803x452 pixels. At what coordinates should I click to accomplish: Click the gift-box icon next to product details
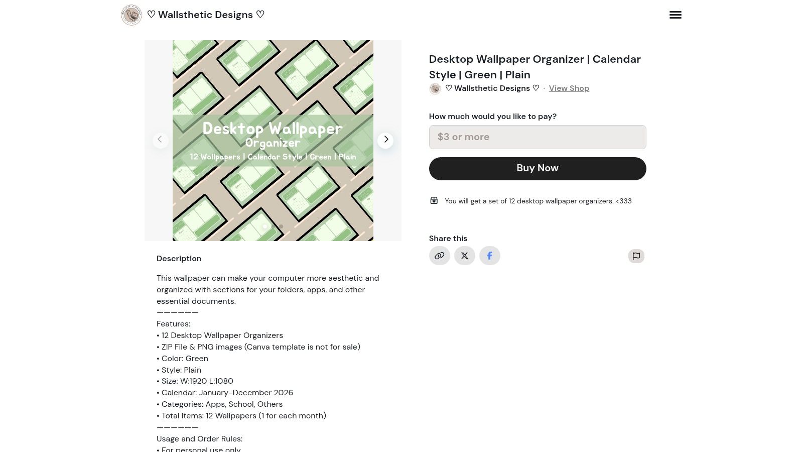pyautogui.click(x=434, y=200)
